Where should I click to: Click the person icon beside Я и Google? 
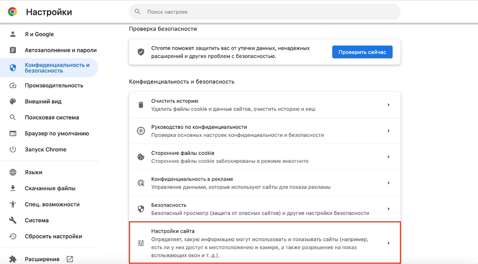pos(13,34)
